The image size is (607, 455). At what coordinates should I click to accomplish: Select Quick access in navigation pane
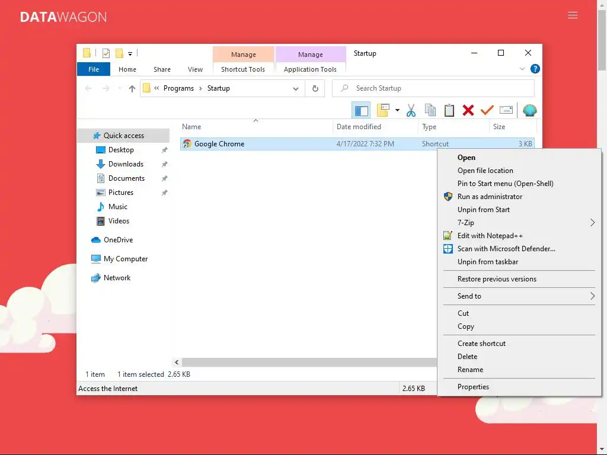tap(123, 136)
